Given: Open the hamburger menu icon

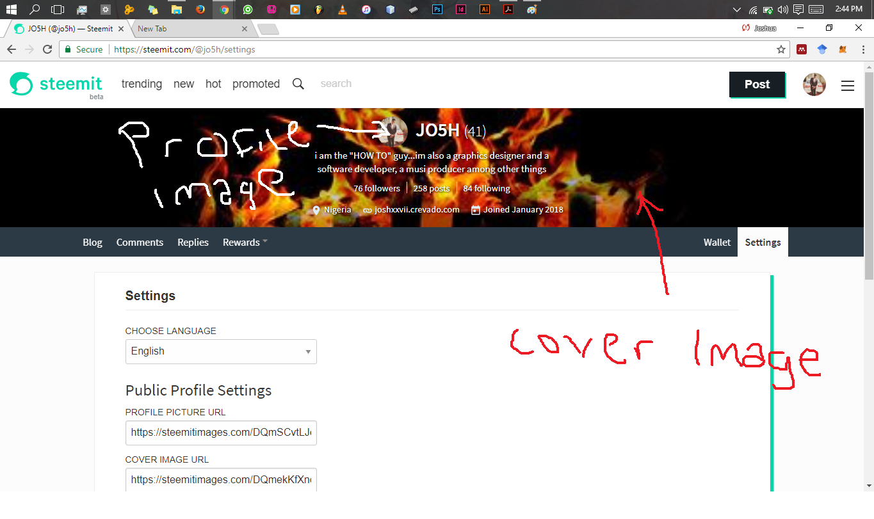Looking at the screenshot, I should point(848,85).
